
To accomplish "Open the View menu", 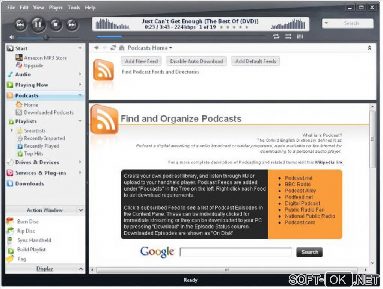I will (x=39, y=8).
